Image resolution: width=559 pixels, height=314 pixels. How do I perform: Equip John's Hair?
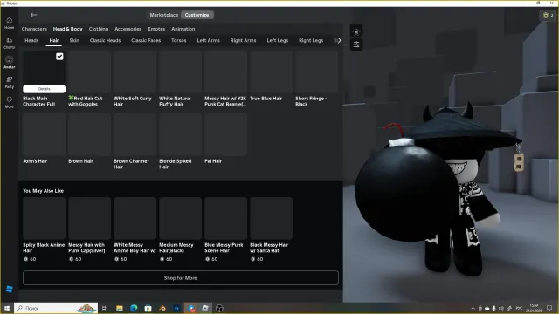[x=45, y=134]
